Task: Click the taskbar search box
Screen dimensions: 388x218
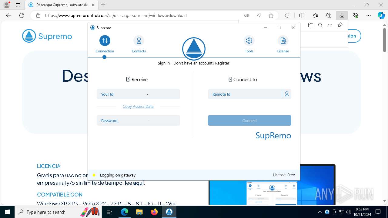Action: click(59, 212)
